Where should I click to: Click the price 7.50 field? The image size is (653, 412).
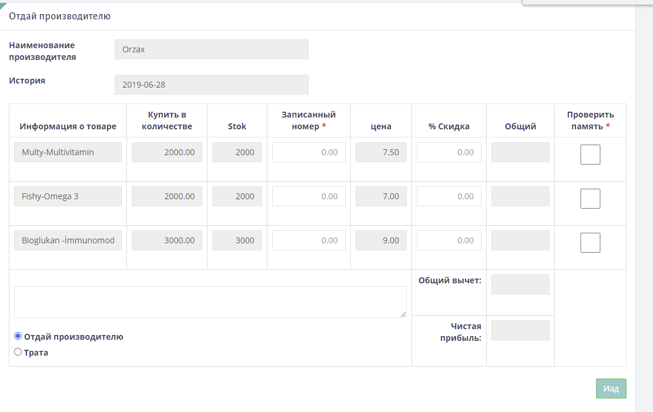click(x=381, y=152)
